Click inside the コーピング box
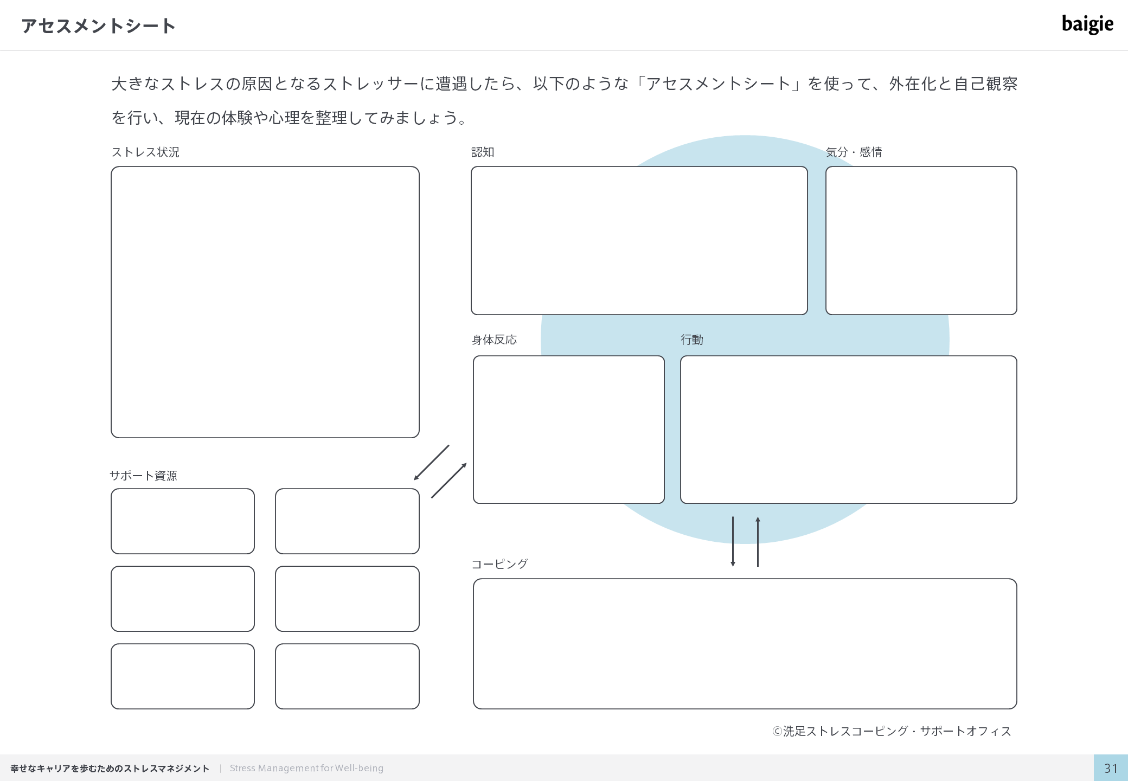Screen dimensions: 1128x781 (745, 643)
